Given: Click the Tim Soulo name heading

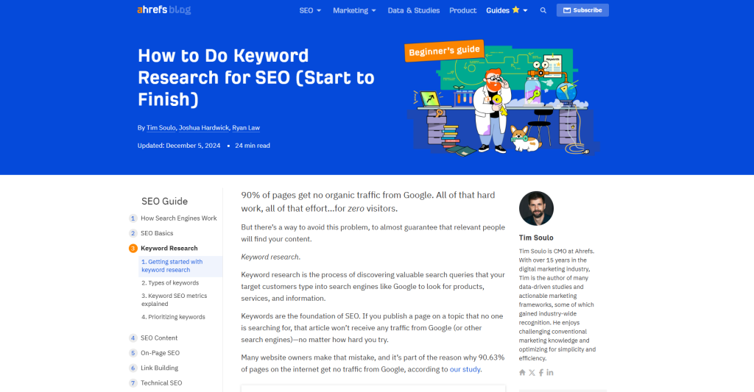Looking at the screenshot, I should (536, 238).
